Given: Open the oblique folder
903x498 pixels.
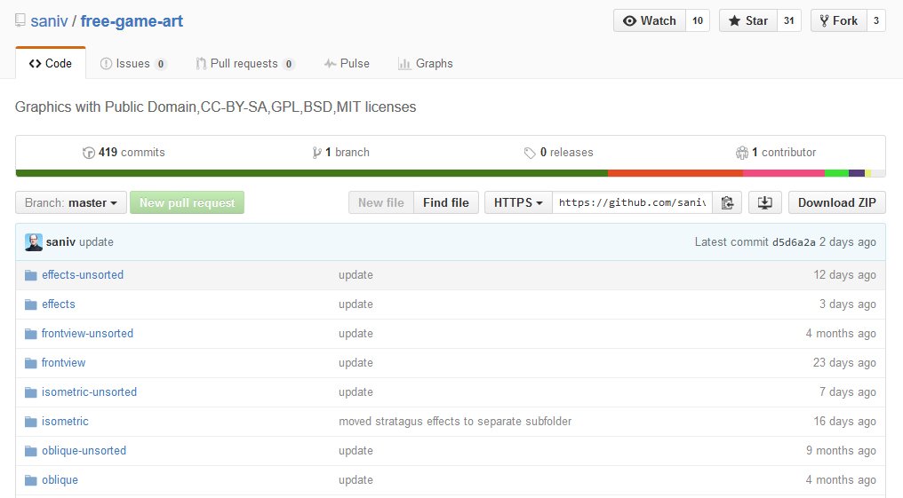Looking at the screenshot, I should pos(60,480).
